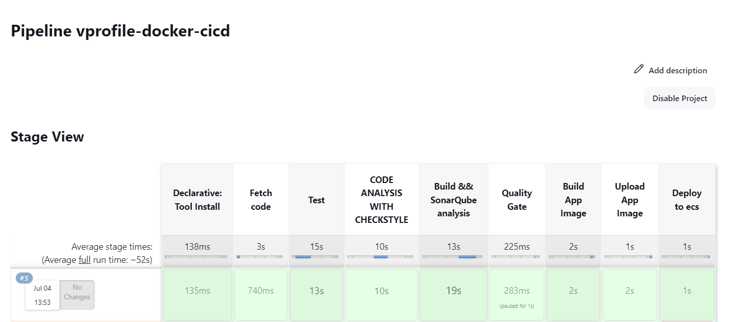Open the blue #3 build badge
Image resolution: width=734 pixels, height=322 pixels.
point(24,278)
